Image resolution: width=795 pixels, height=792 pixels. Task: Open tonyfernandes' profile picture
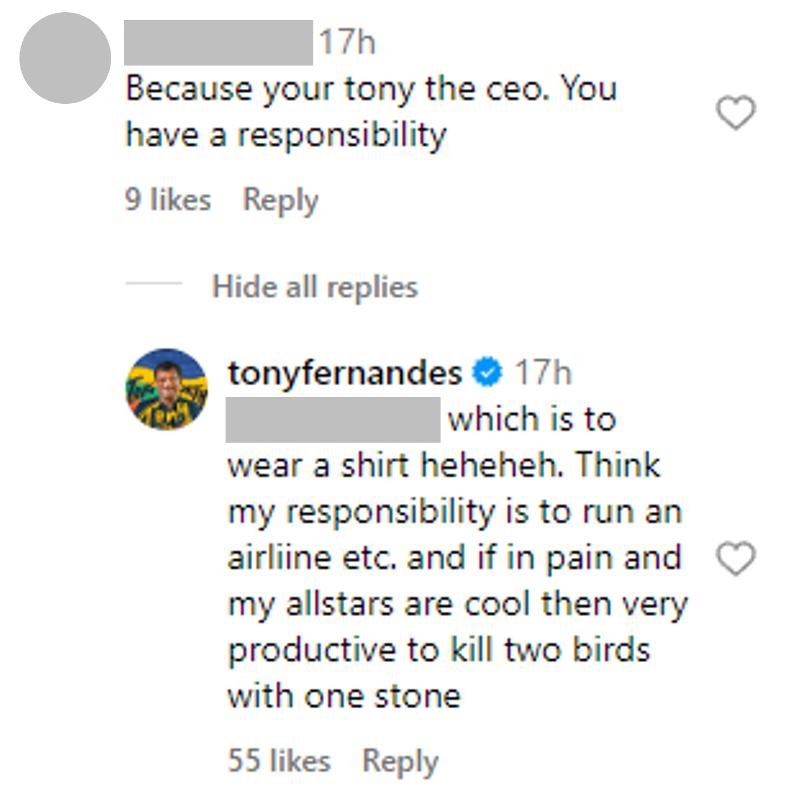click(x=167, y=389)
